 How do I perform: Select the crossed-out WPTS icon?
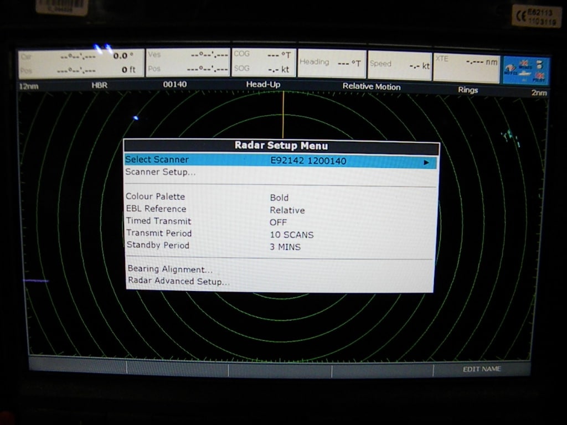523,62
